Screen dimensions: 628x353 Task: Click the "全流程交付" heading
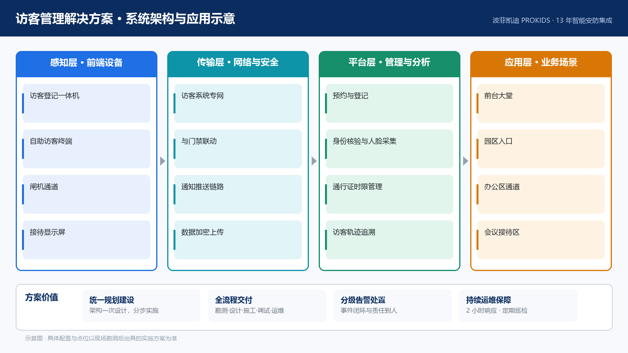[x=234, y=300]
